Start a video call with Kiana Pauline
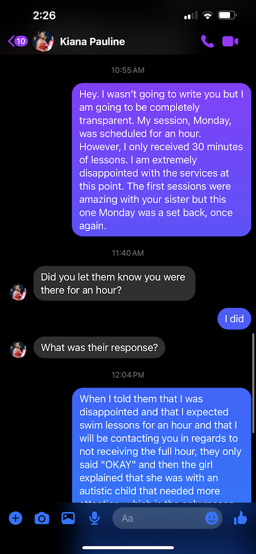Image resolution: width=256 pixels, height=554 pixels. (x=230, y=41)
